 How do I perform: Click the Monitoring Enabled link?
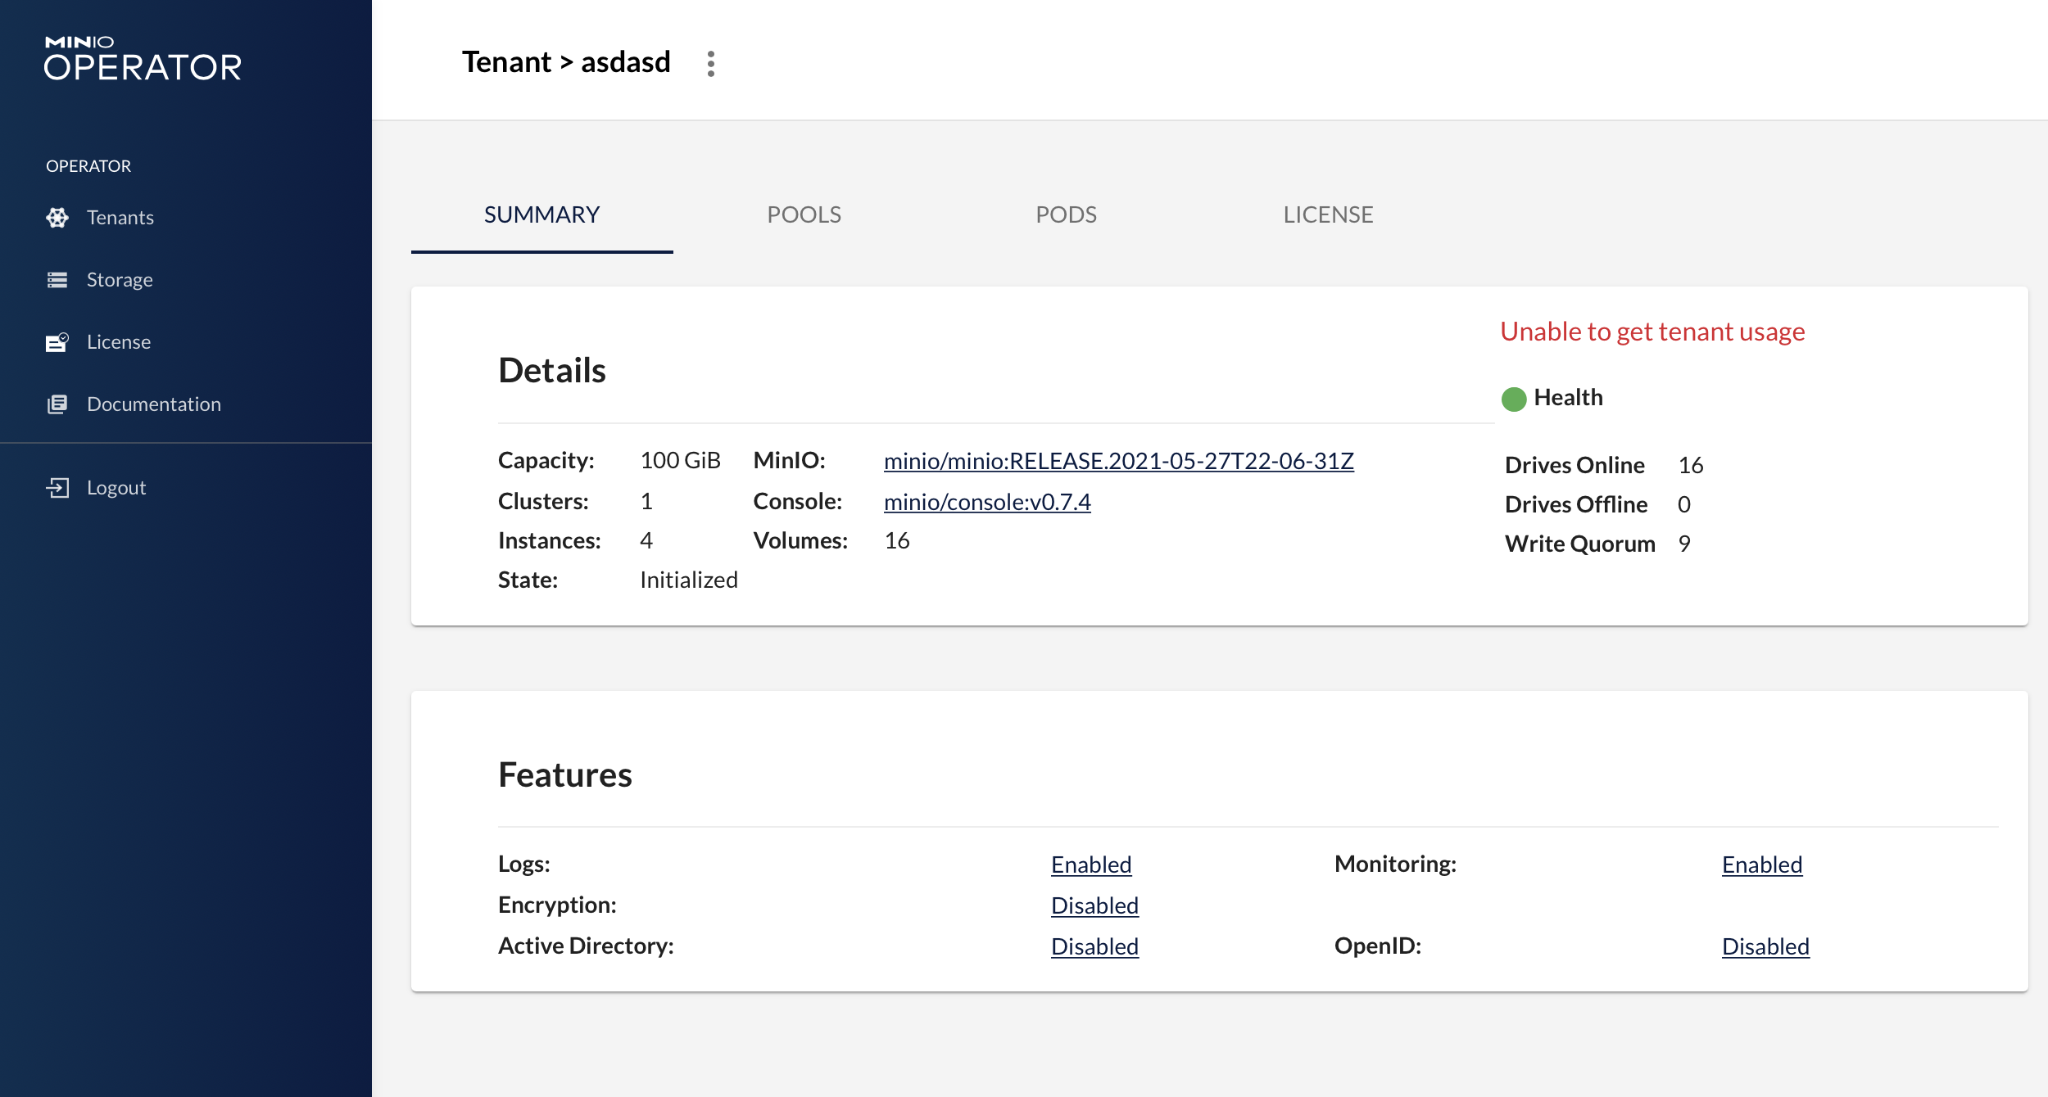pos(1762,865)
